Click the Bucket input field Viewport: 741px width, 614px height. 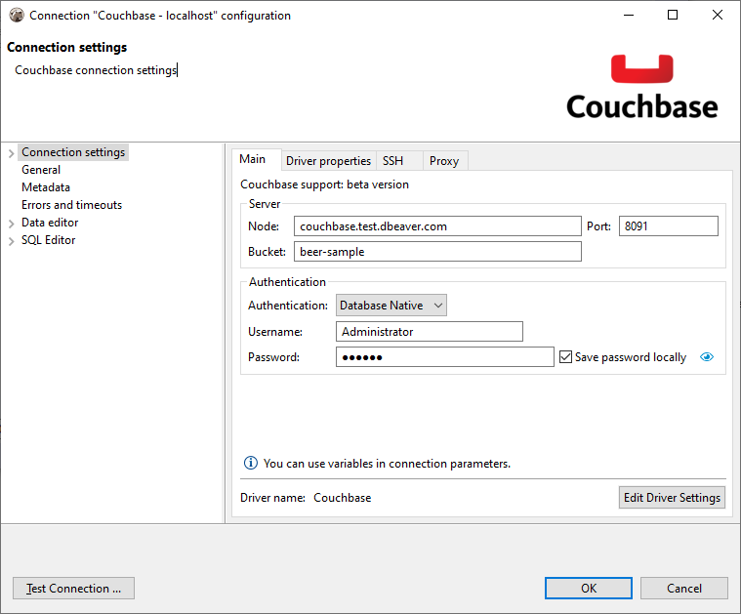437,252
